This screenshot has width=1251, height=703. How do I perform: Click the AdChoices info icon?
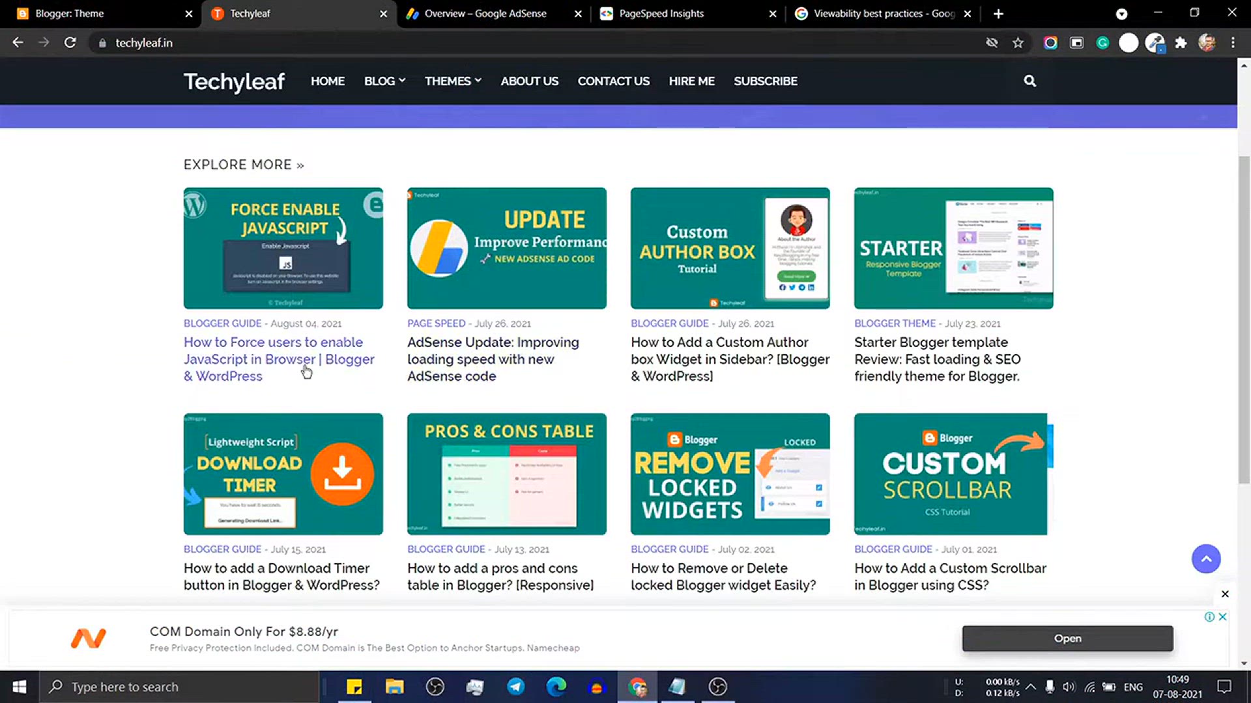coord(1209,616)
